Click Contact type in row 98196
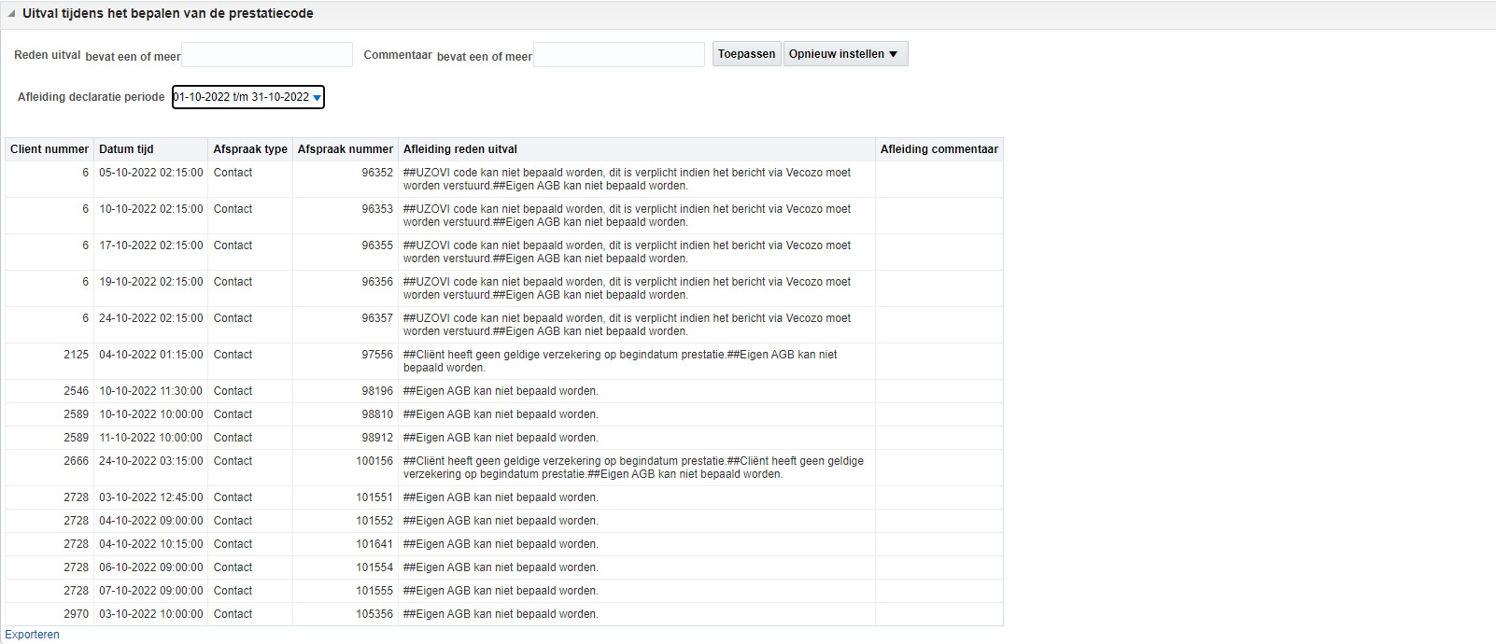 (233, 391)
